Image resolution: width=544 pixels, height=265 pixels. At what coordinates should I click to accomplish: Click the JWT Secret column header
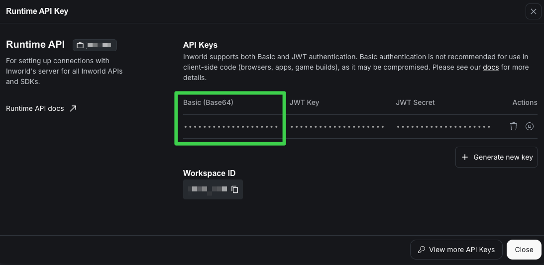click(415, 102)
